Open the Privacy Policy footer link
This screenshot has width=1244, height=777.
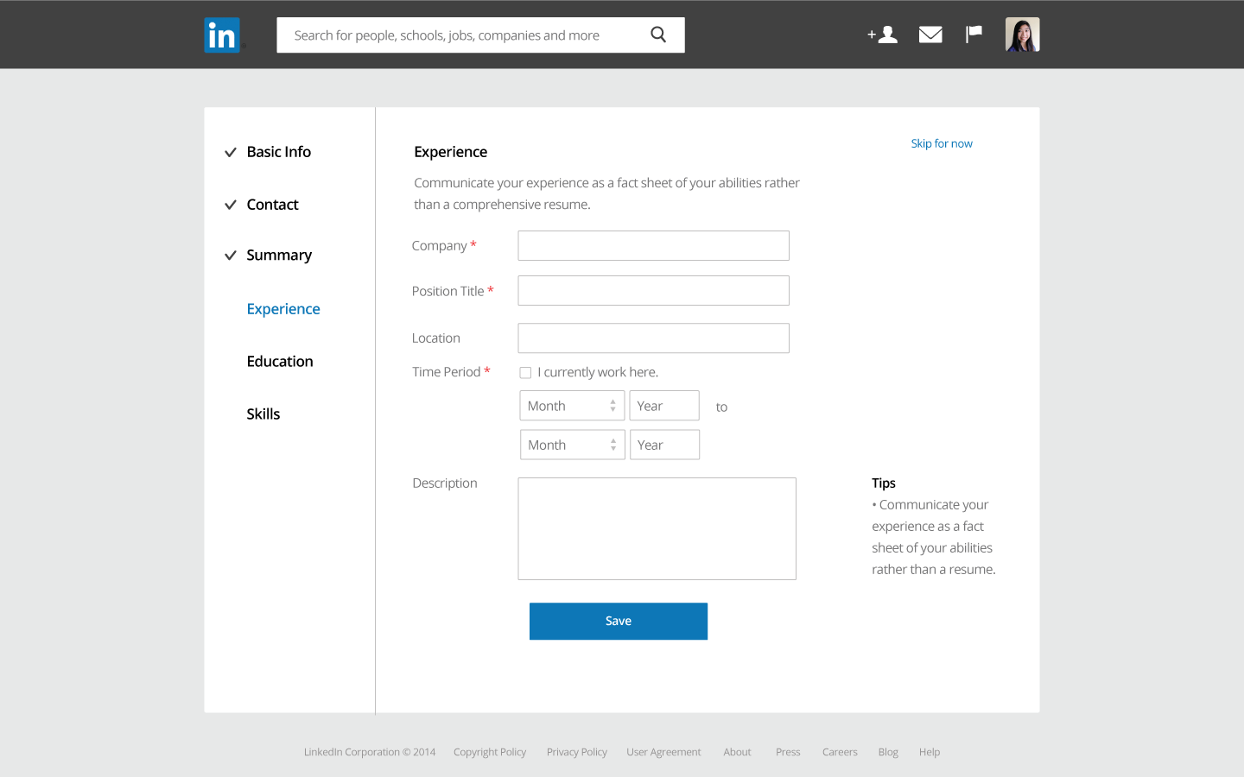[x=577, y=753]
